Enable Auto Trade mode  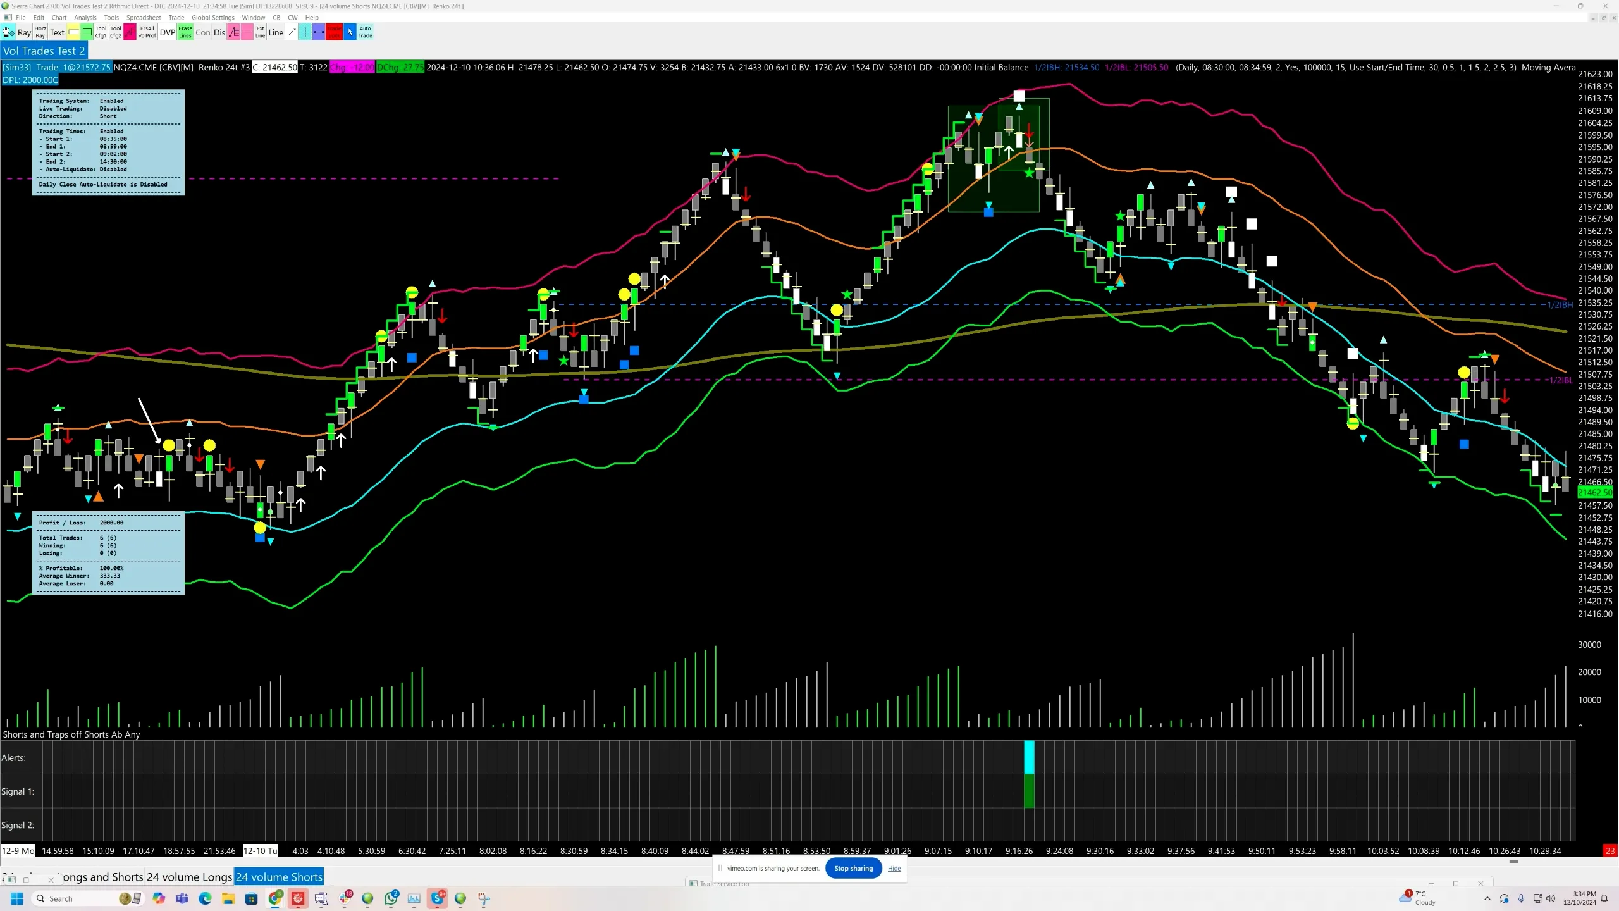[366, 32]
